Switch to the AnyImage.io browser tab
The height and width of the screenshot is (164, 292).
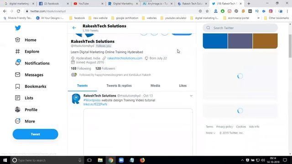[x=158, y=4]
